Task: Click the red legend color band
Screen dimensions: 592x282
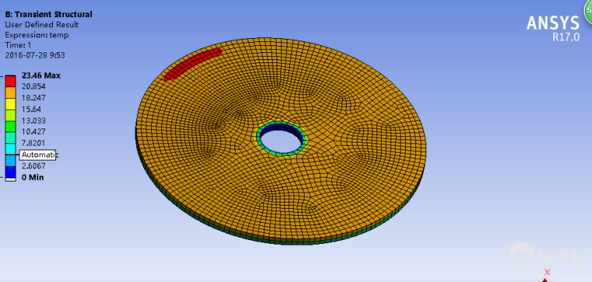Action: (x=10, y=81)
